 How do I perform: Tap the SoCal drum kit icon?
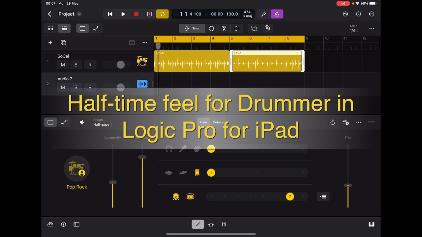[x=142, y=61]
